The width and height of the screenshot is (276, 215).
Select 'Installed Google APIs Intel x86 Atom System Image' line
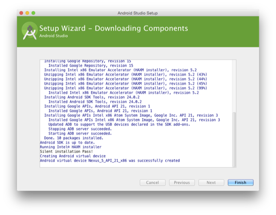134,120
